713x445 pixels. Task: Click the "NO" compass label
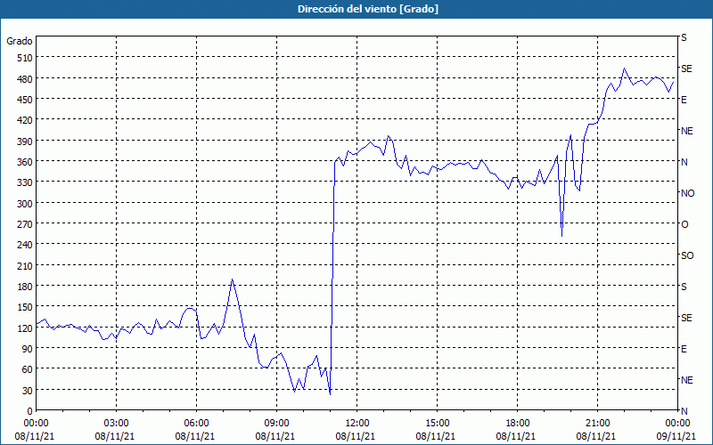(687, 193)
